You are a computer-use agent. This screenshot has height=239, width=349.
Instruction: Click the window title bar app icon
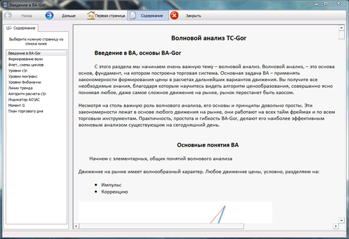click(6, 4)
